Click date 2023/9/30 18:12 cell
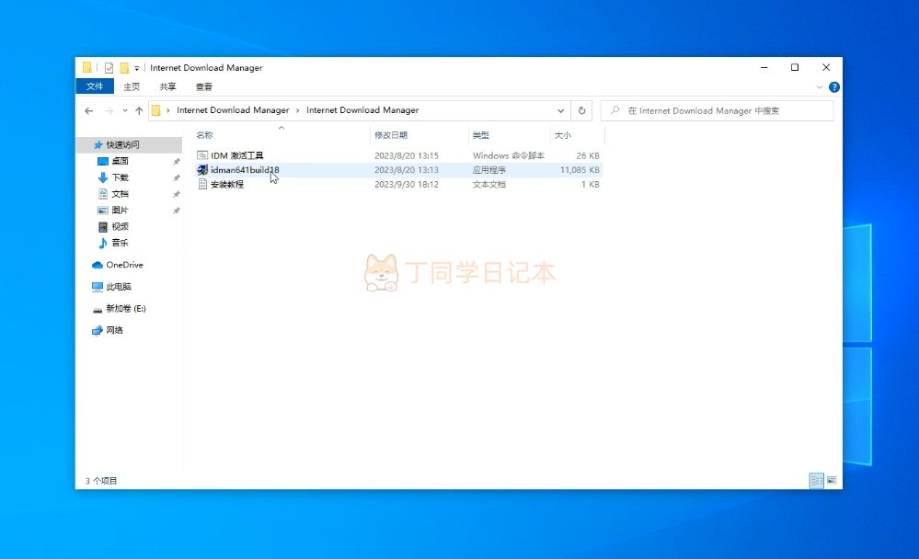The width and height of the screenshot is (919, 559). pyautogui.click(x=407, y=185)
